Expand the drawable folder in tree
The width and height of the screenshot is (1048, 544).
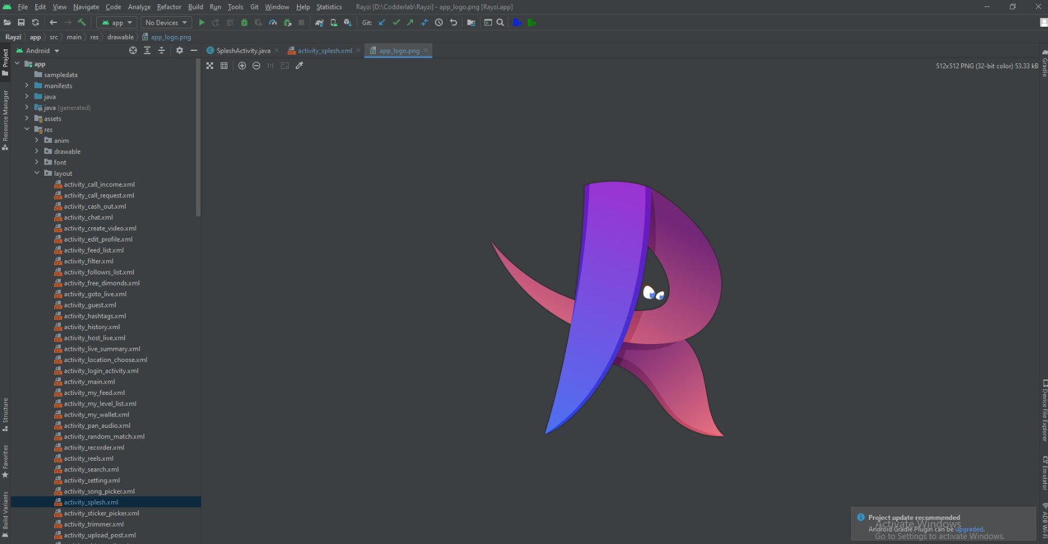(x=37, y=152)
